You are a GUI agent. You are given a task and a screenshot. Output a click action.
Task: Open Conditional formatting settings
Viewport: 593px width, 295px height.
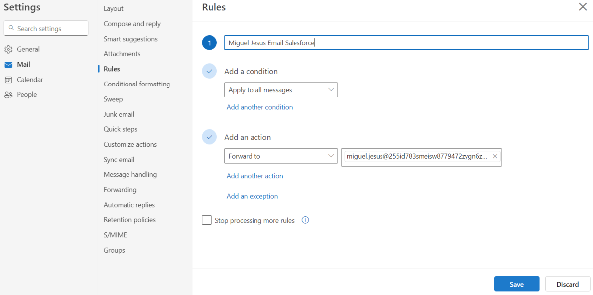[136, 84]
